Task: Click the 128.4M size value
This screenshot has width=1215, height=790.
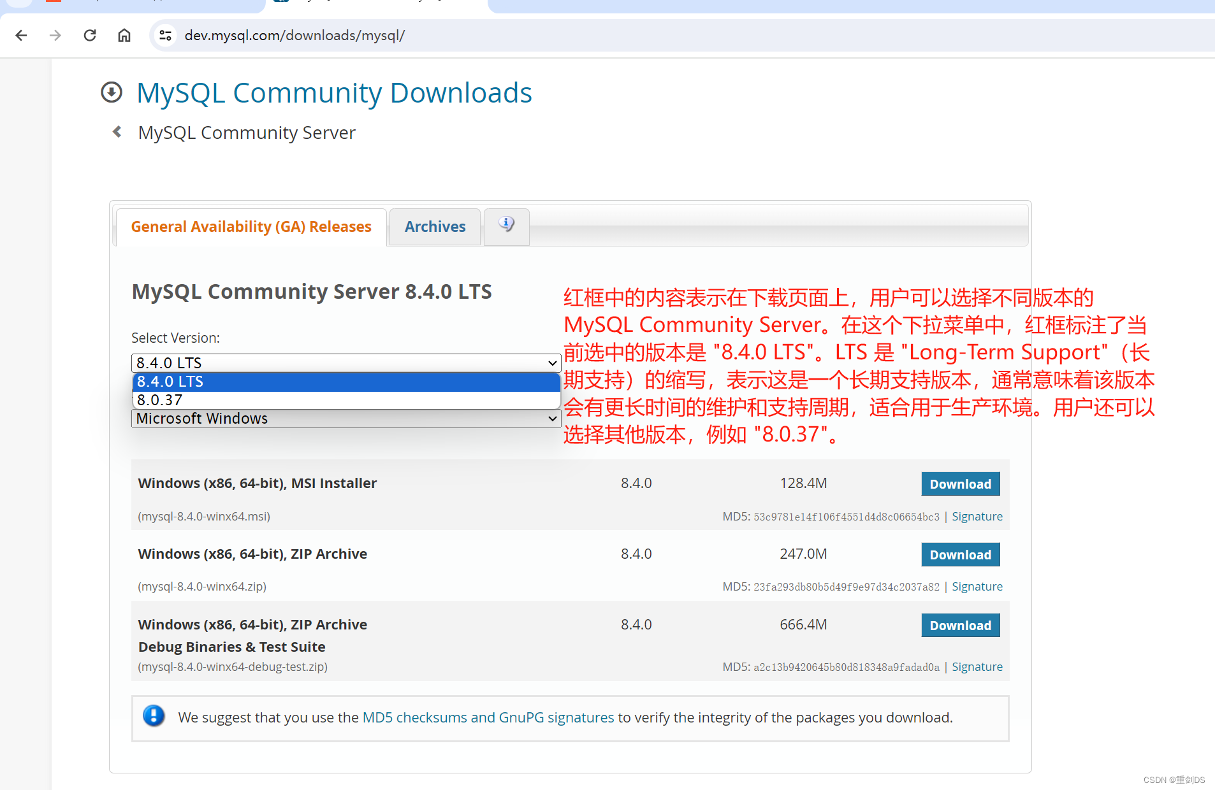Action: click(x=803, y=484)
